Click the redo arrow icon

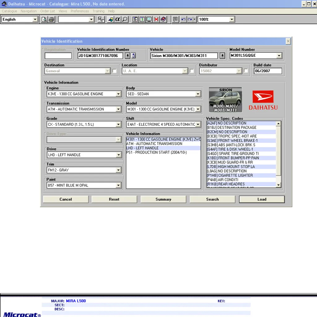[190, 20]
